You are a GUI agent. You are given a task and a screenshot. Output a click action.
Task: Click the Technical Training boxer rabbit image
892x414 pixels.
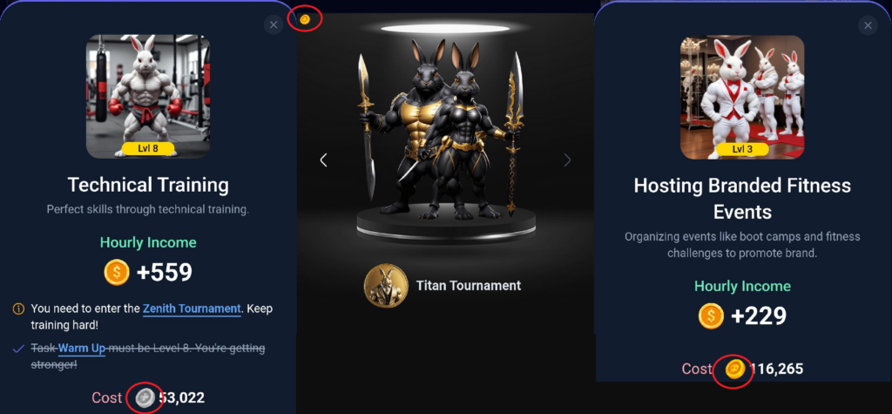click(x=148, y=96)
